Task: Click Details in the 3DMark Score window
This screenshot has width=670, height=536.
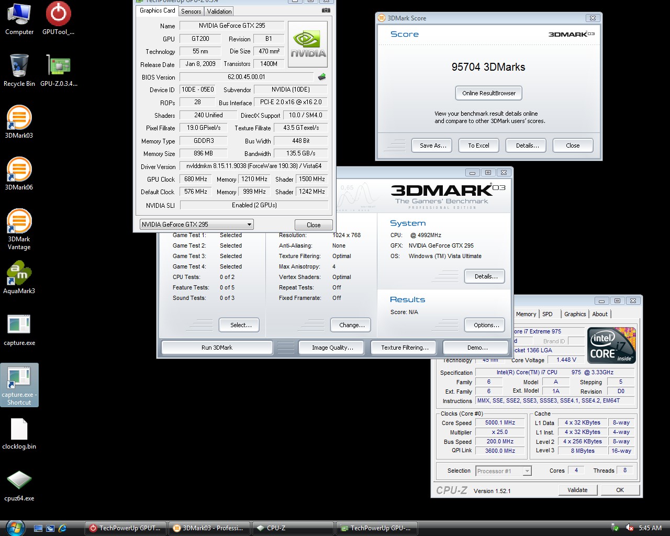Action: pos(527,146)
